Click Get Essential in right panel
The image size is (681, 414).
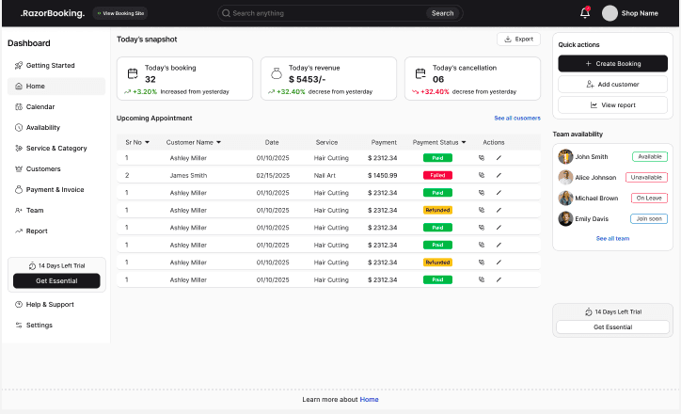pos(613,327)
